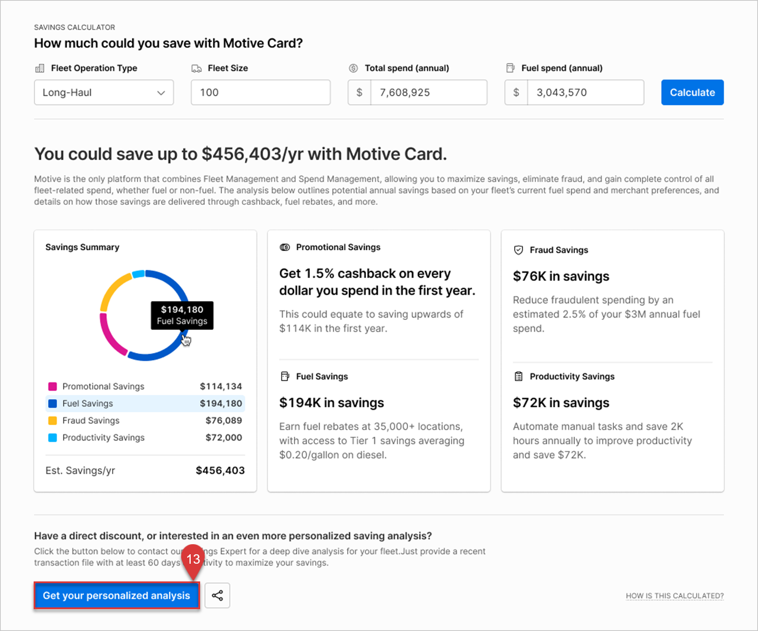The width and height of the screenshot is (758, 631).
Task: Click the share icon button
Action: click(217, 596)
